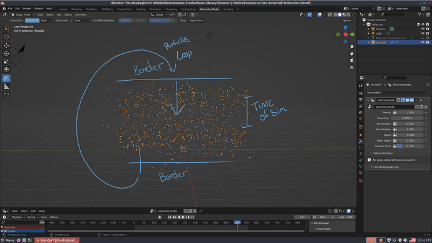Toggle auto keying record button
The width and height of the screenshot is (432, 243).
click(x=160, y=217)
